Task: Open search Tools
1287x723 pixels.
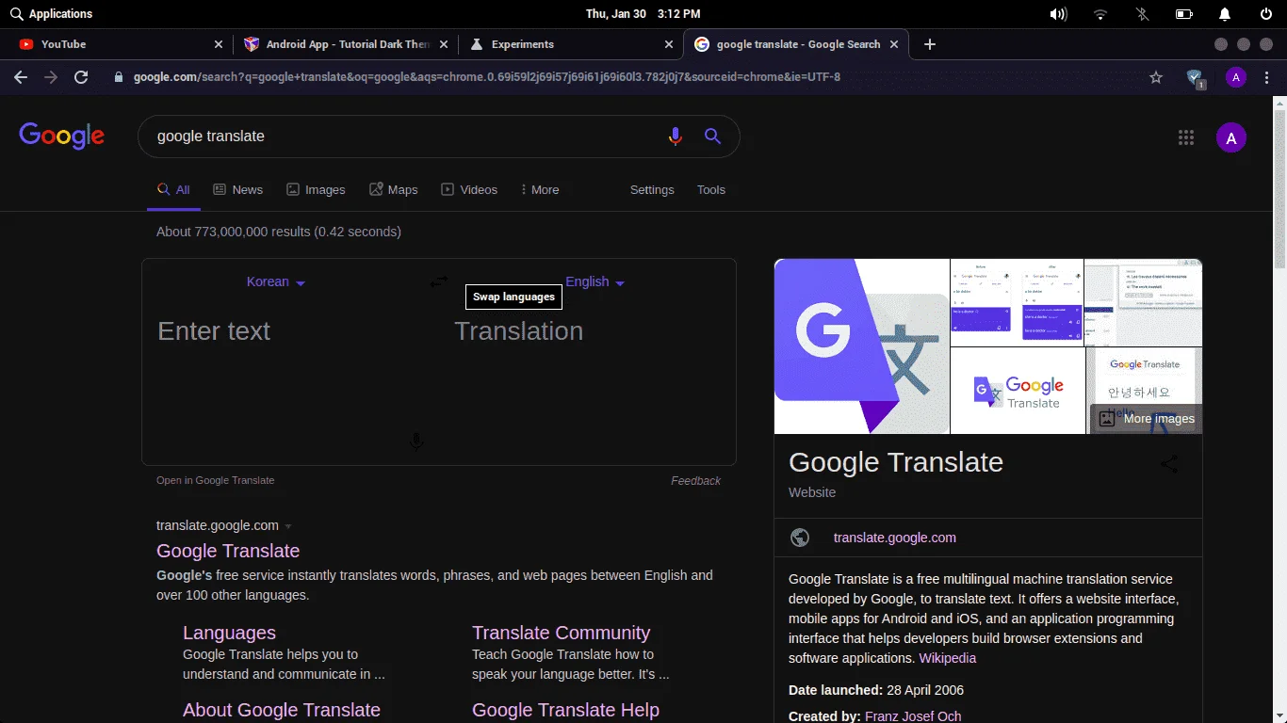Action: [711, 189]
